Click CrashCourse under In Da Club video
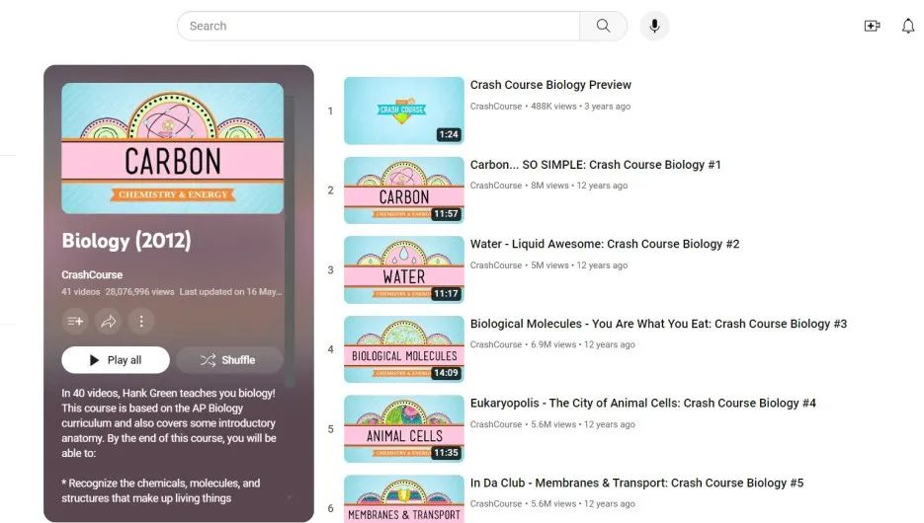Screen dimensions: 924x523 point(495,503)
